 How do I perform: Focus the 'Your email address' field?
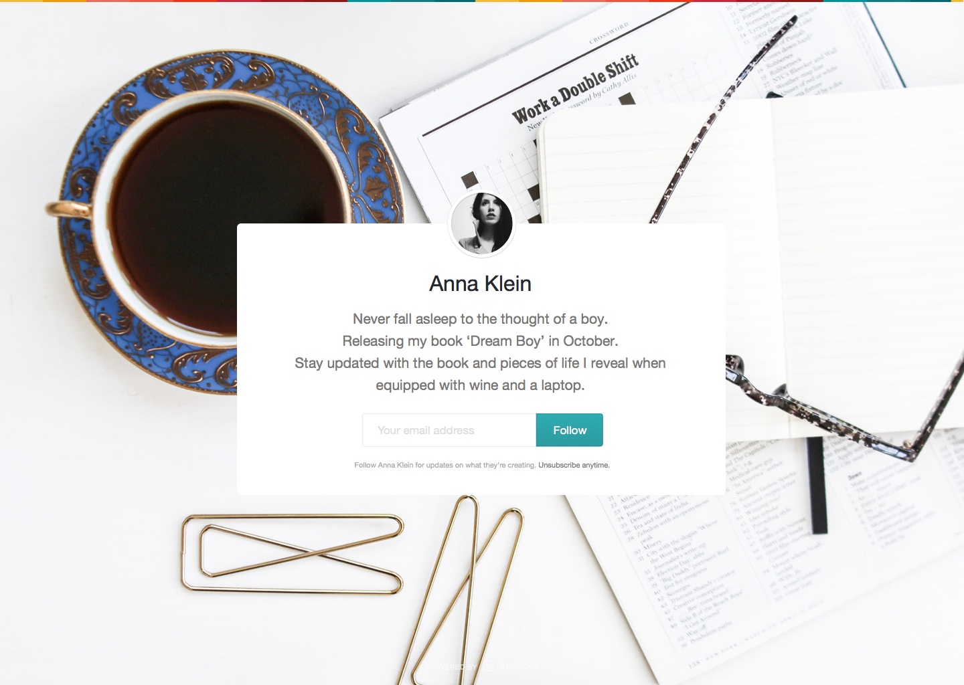point(449,430)
